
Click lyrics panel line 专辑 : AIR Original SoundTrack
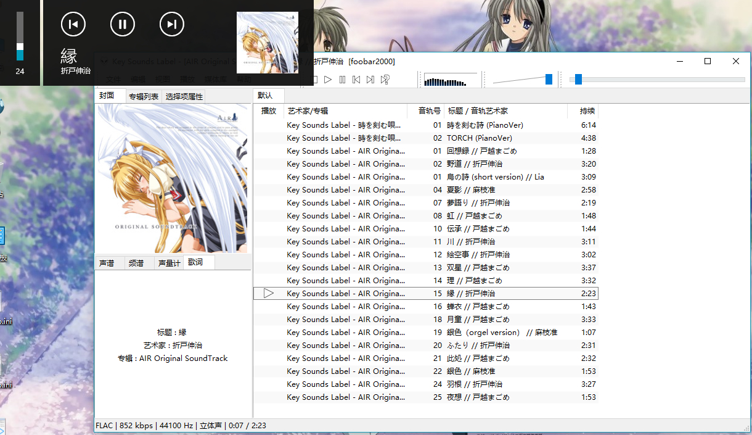click(x=173, y=358)
